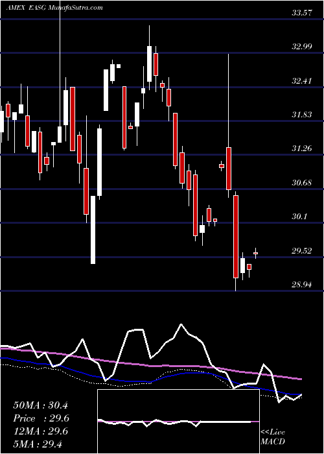The height and width of the screenshot is (454, 324).
Task: Click the last small red candlestick near 29.52
Action: click(x=255, y=254)
